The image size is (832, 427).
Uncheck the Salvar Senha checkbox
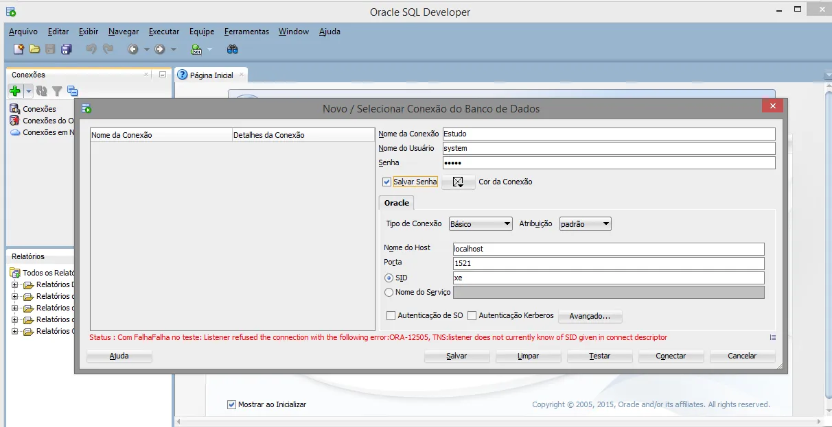tap(387, 182)
